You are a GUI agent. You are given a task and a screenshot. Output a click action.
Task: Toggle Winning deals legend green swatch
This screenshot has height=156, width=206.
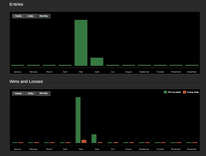coord(165,92)
